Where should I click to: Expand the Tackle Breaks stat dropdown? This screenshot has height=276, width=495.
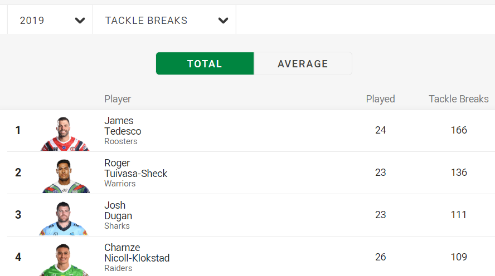pyautogui.click(x=164, y=20)
